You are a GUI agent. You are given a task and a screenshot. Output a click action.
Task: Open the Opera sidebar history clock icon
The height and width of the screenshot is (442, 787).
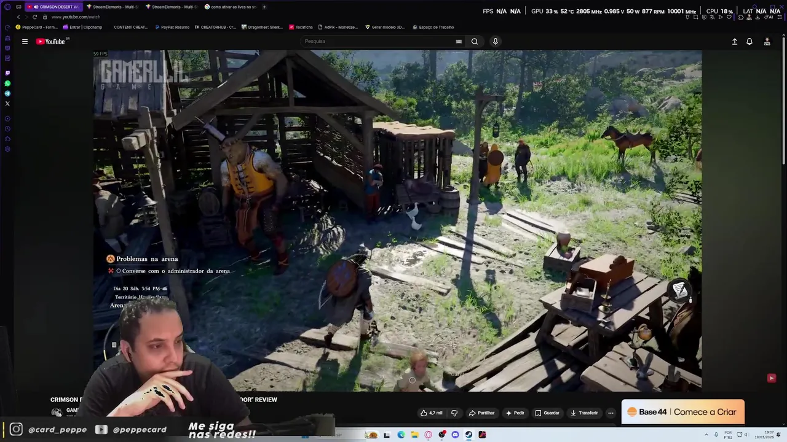[7, 129]
